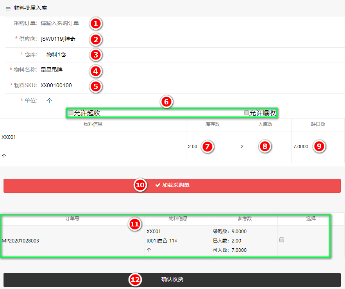Click red annotation marker number 10
The image size is (345, 289).
click(140, 185)
